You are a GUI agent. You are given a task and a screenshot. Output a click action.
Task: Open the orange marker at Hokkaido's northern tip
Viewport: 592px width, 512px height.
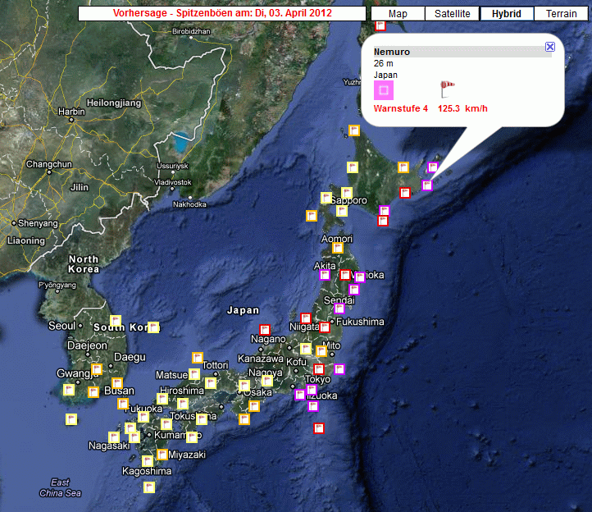[x=354, y=130]
